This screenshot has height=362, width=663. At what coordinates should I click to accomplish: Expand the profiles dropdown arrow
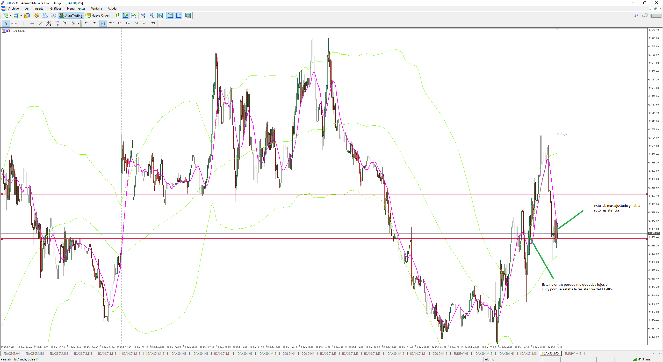click(x=21, y=16)
